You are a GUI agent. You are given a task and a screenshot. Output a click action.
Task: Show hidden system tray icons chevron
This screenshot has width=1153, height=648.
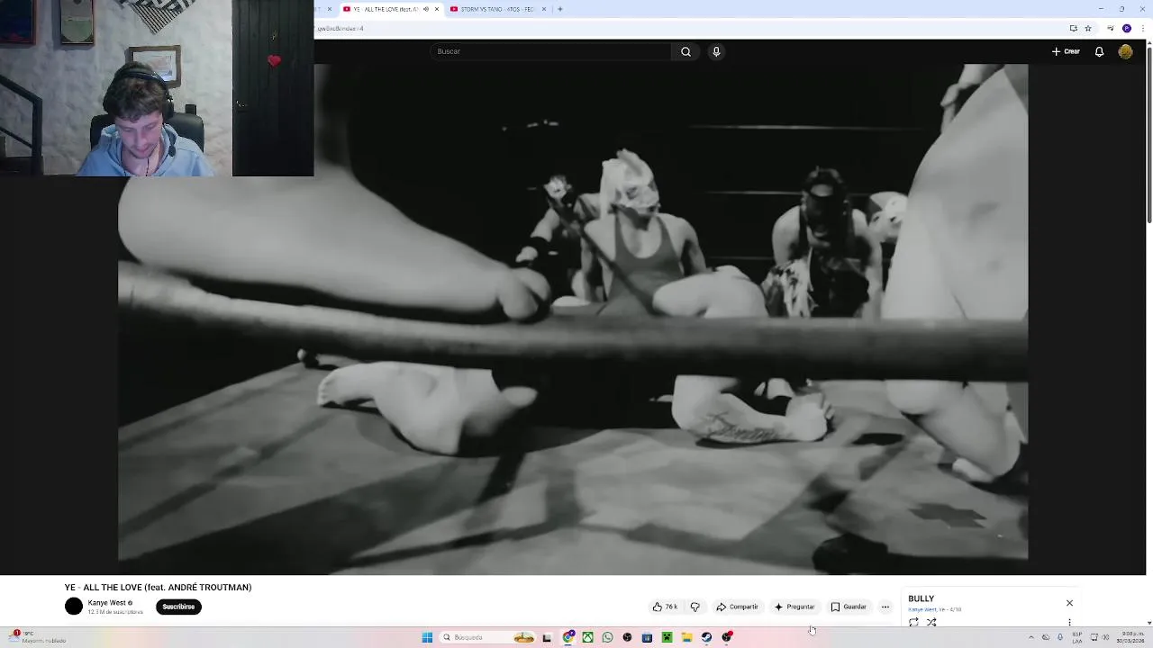(1031, 637)
